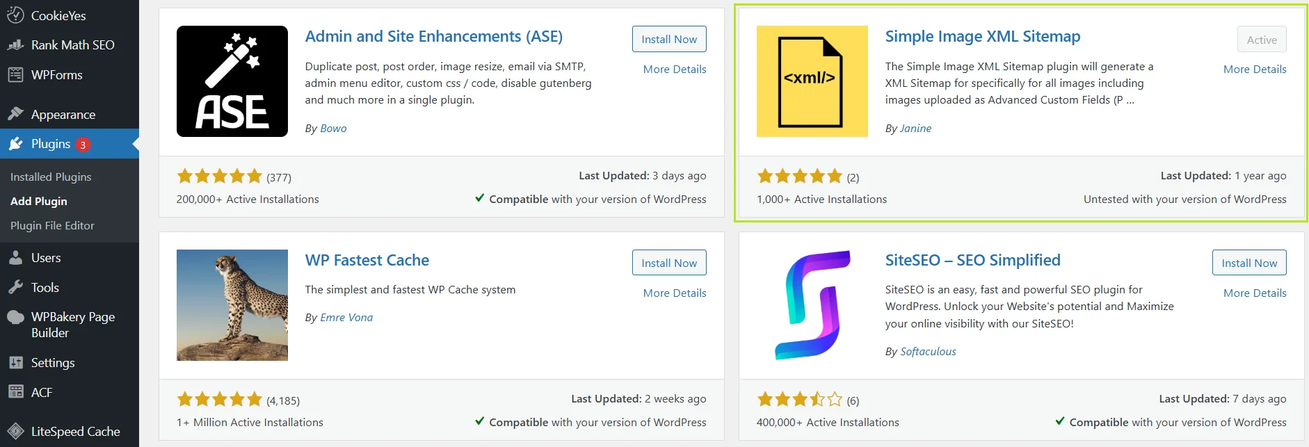Open author Janine's profile link

click(915, 128)
